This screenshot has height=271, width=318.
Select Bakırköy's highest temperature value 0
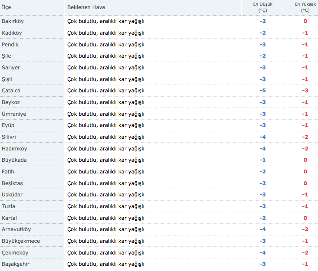click(305, 21)
